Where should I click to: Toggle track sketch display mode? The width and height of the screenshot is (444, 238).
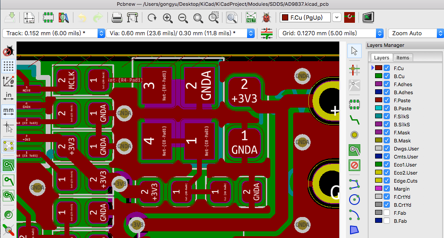[9, 230]
